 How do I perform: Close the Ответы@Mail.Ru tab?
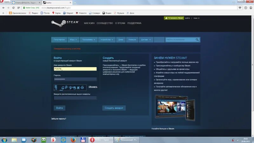coord(39,3)
